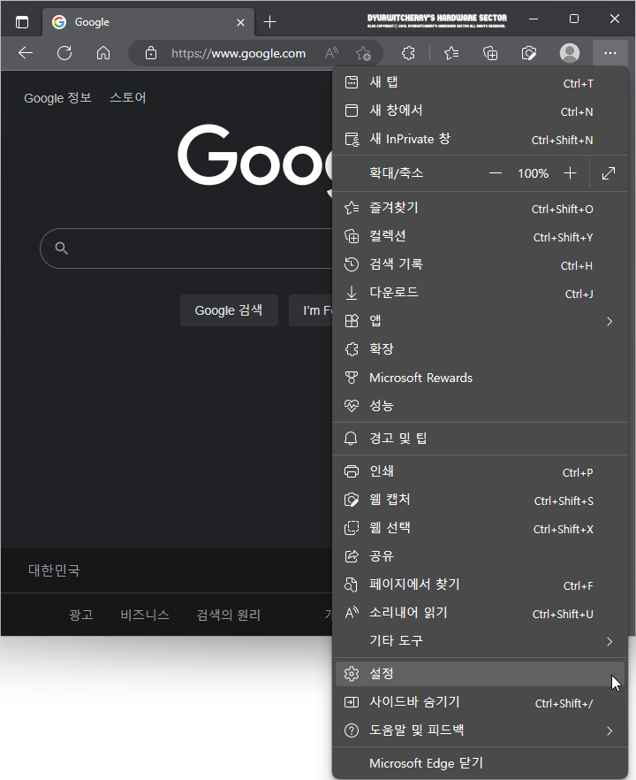The image size is (636, 780).
Task: Enter full screen with expand arrows
Action: pos(609,173)
